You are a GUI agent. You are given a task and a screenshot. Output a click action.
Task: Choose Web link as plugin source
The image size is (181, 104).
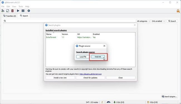98,57
